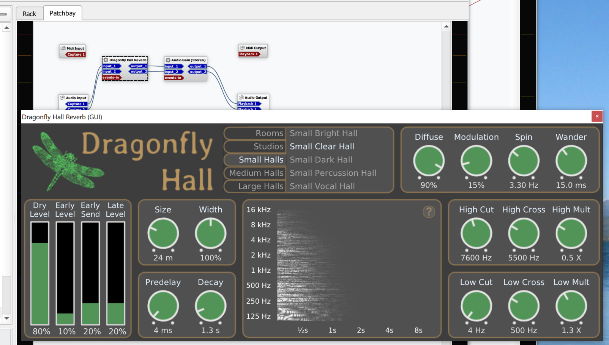Image resolution: width=609 pixels, height=345 pixels.
Task: Open the Patchbay tab
Action: click(x=63, y=13)
